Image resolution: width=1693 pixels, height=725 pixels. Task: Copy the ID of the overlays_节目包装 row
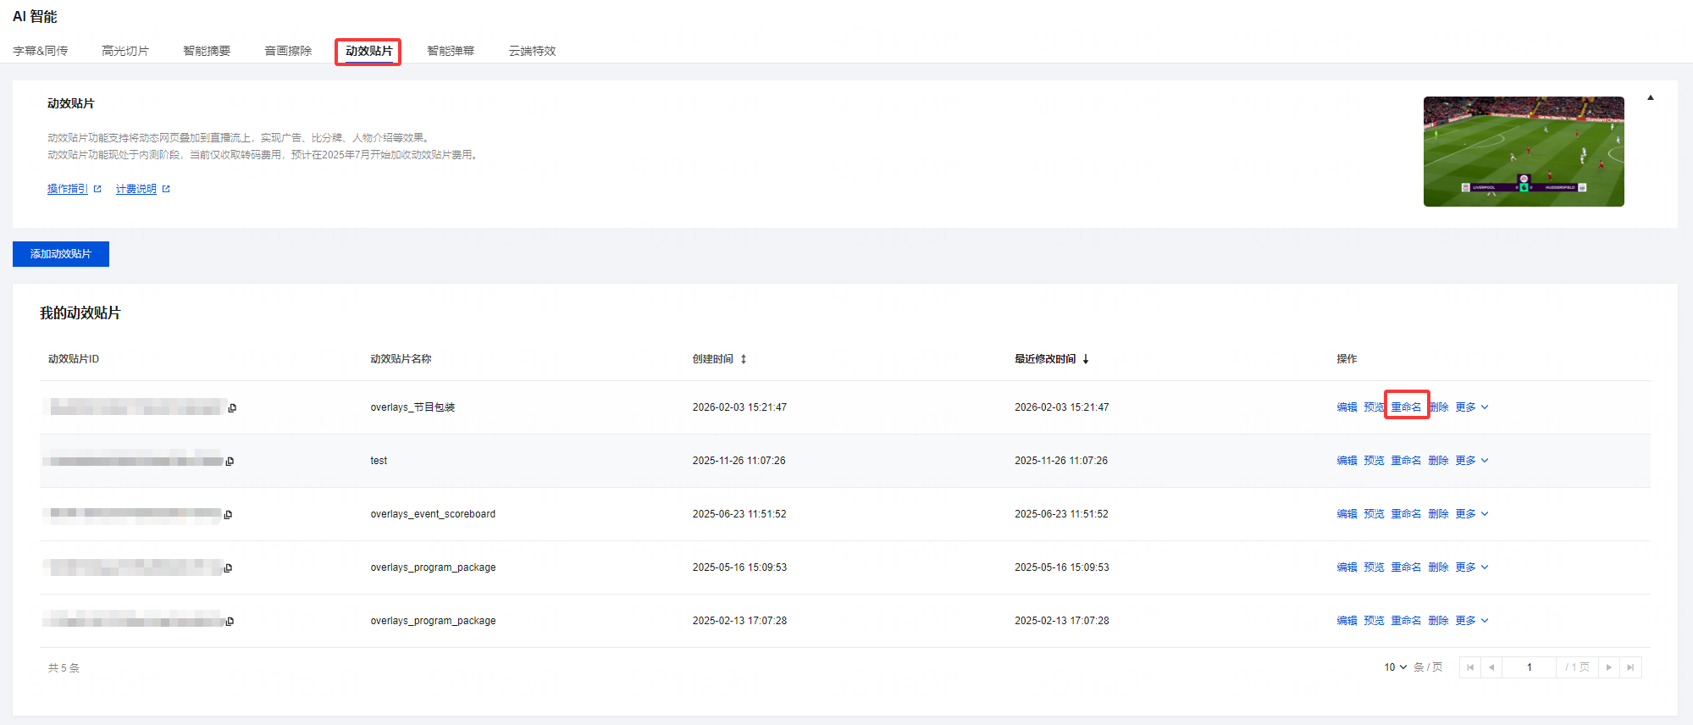[232, 408]
